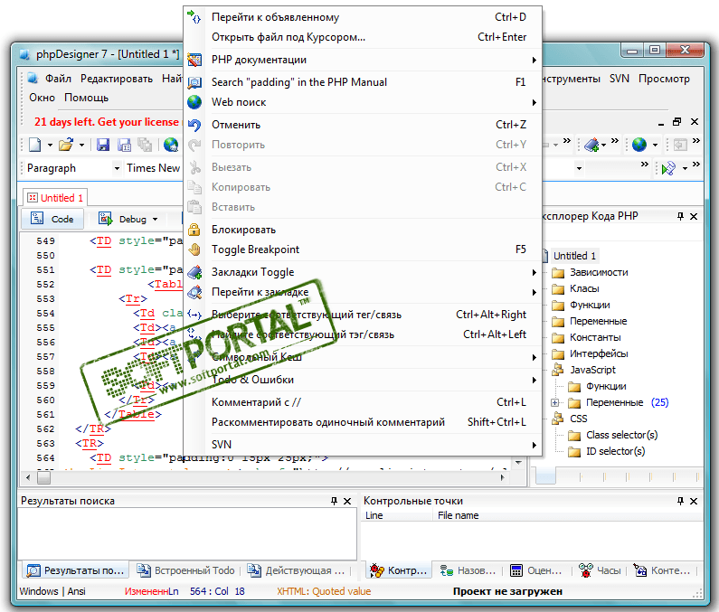Open the Назов... bottom tab
This screenshot has width=719, height=612.
tap(468, 570)
